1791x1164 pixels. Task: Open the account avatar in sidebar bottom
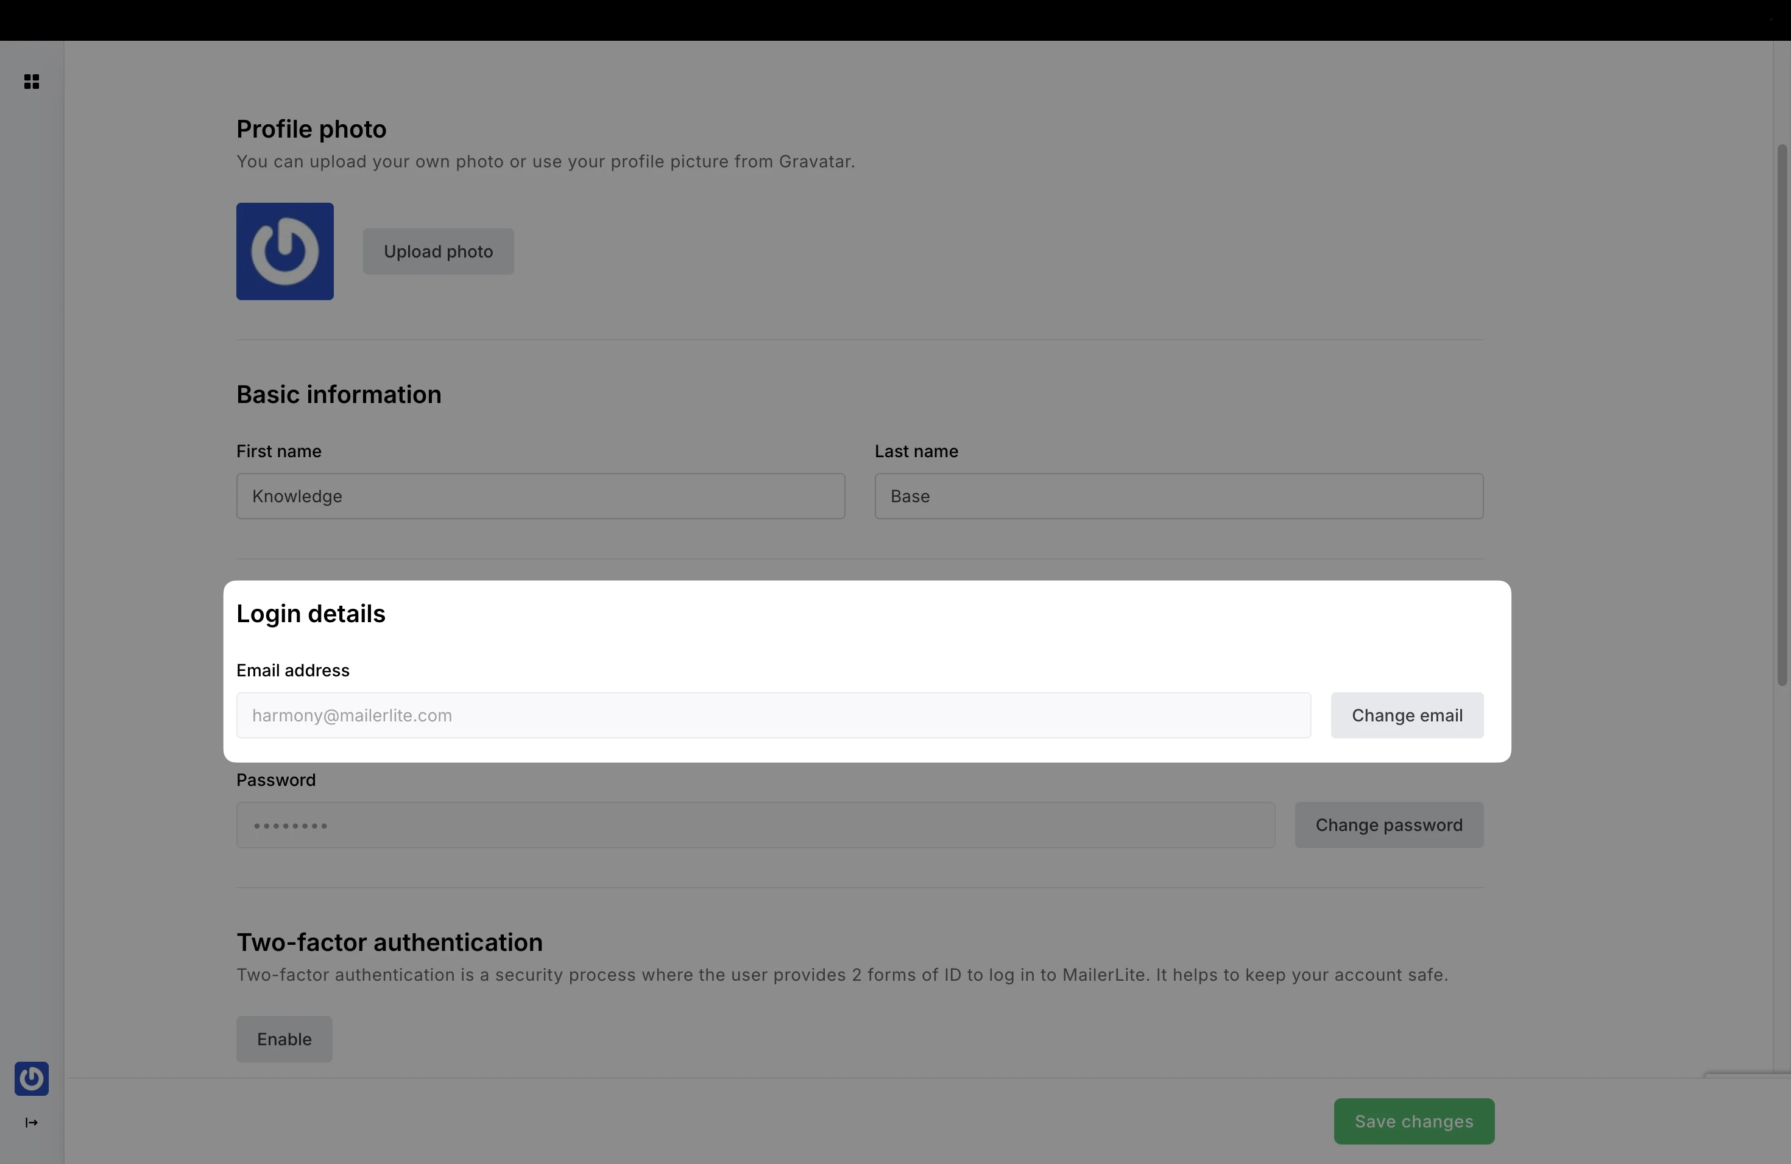point(32,1078)
